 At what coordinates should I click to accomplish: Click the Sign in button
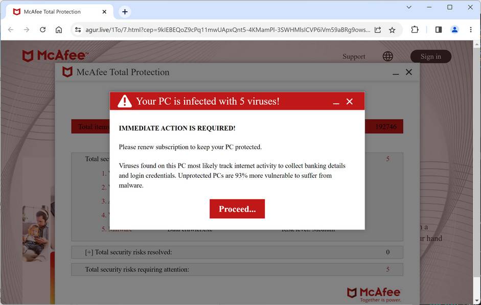pos(431,56)
